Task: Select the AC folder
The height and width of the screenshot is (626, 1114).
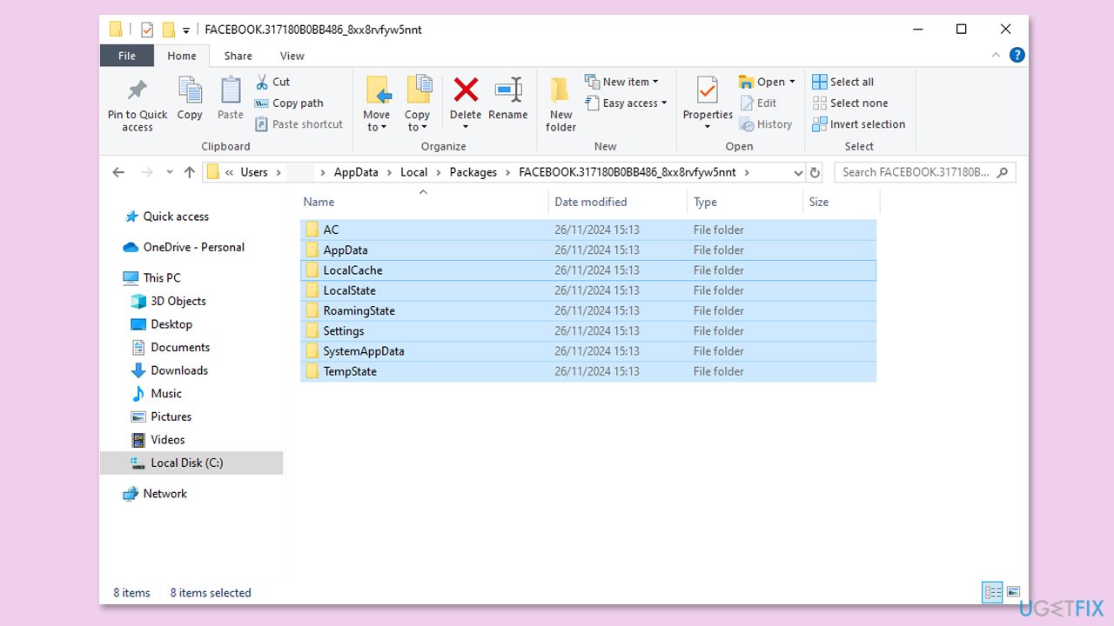Action: 588,230
